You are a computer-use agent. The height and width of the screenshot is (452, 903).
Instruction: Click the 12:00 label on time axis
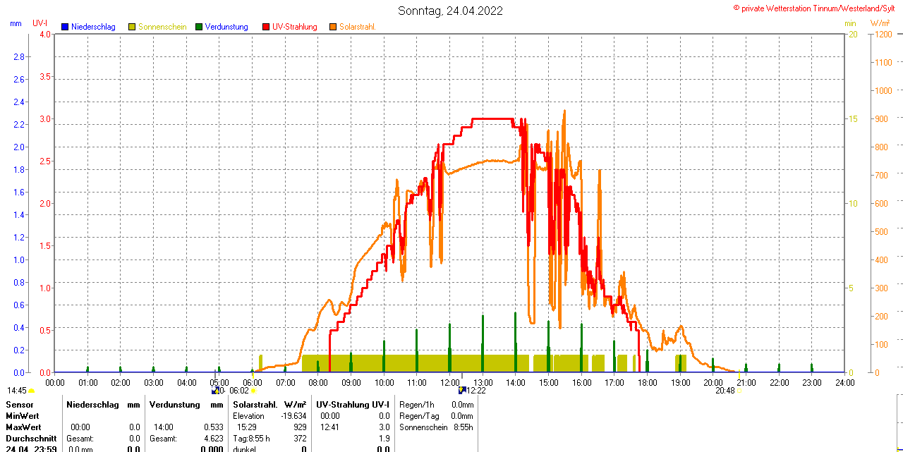450,382
